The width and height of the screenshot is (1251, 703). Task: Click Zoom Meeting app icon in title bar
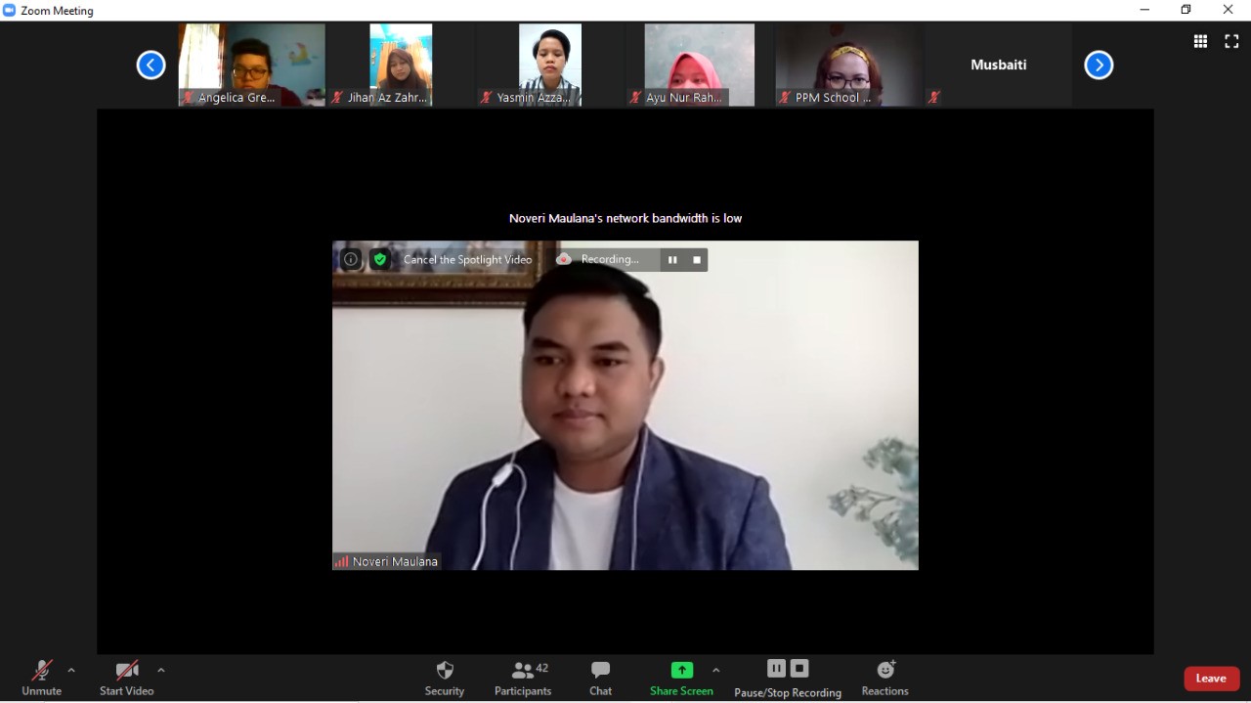click(10, 11)
